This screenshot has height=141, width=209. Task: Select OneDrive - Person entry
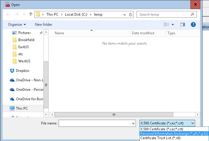(x=27, y=90)
